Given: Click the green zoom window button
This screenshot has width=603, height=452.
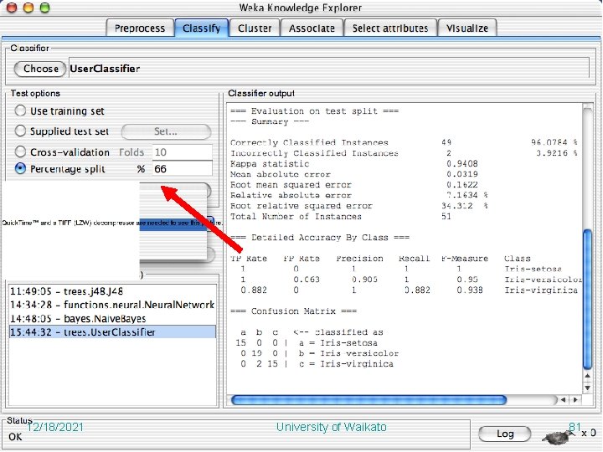Looking at the screenshot, I should [x=45, y=8].
